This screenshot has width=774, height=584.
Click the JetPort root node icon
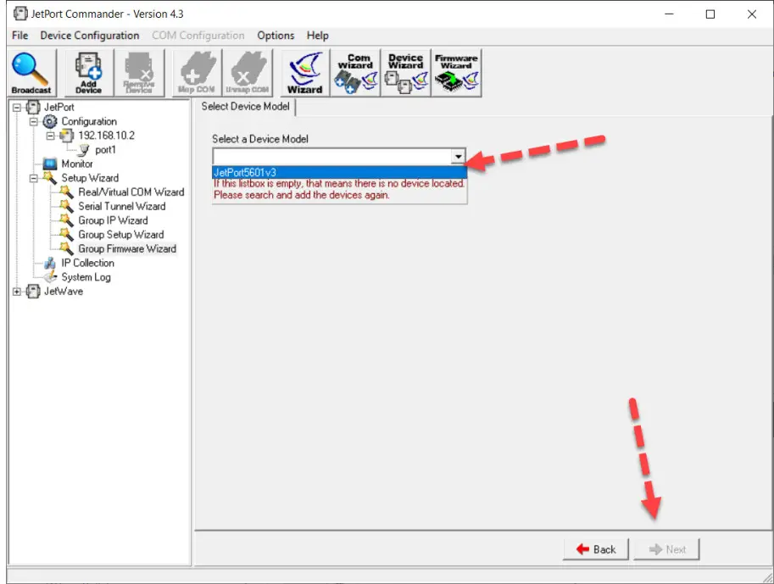pyautogui.click(x=33, y=107)
